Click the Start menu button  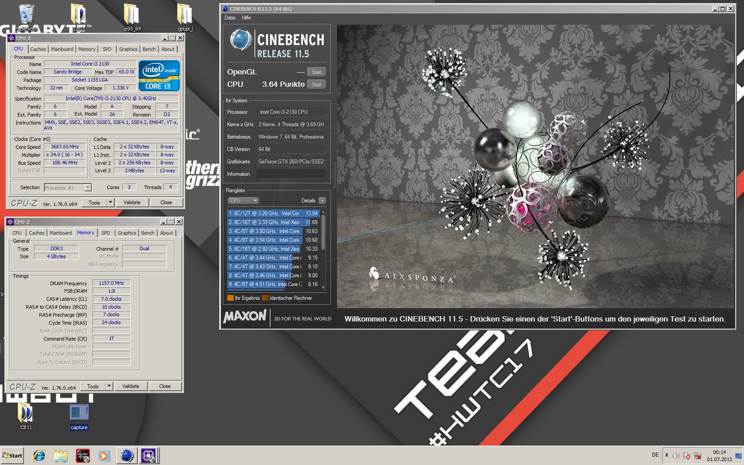click(12, 455)
